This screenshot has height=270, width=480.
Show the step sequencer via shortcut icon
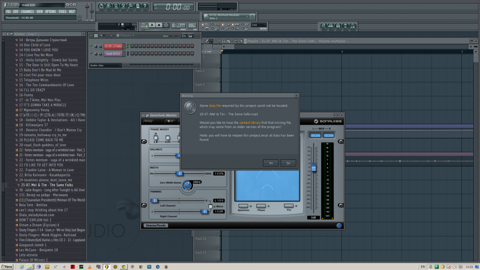tap(331, 26)
